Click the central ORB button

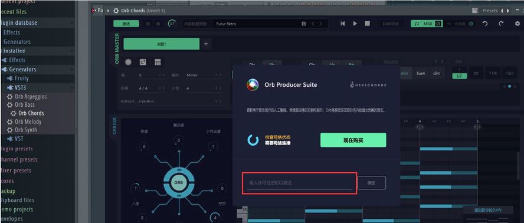[179, 183]
